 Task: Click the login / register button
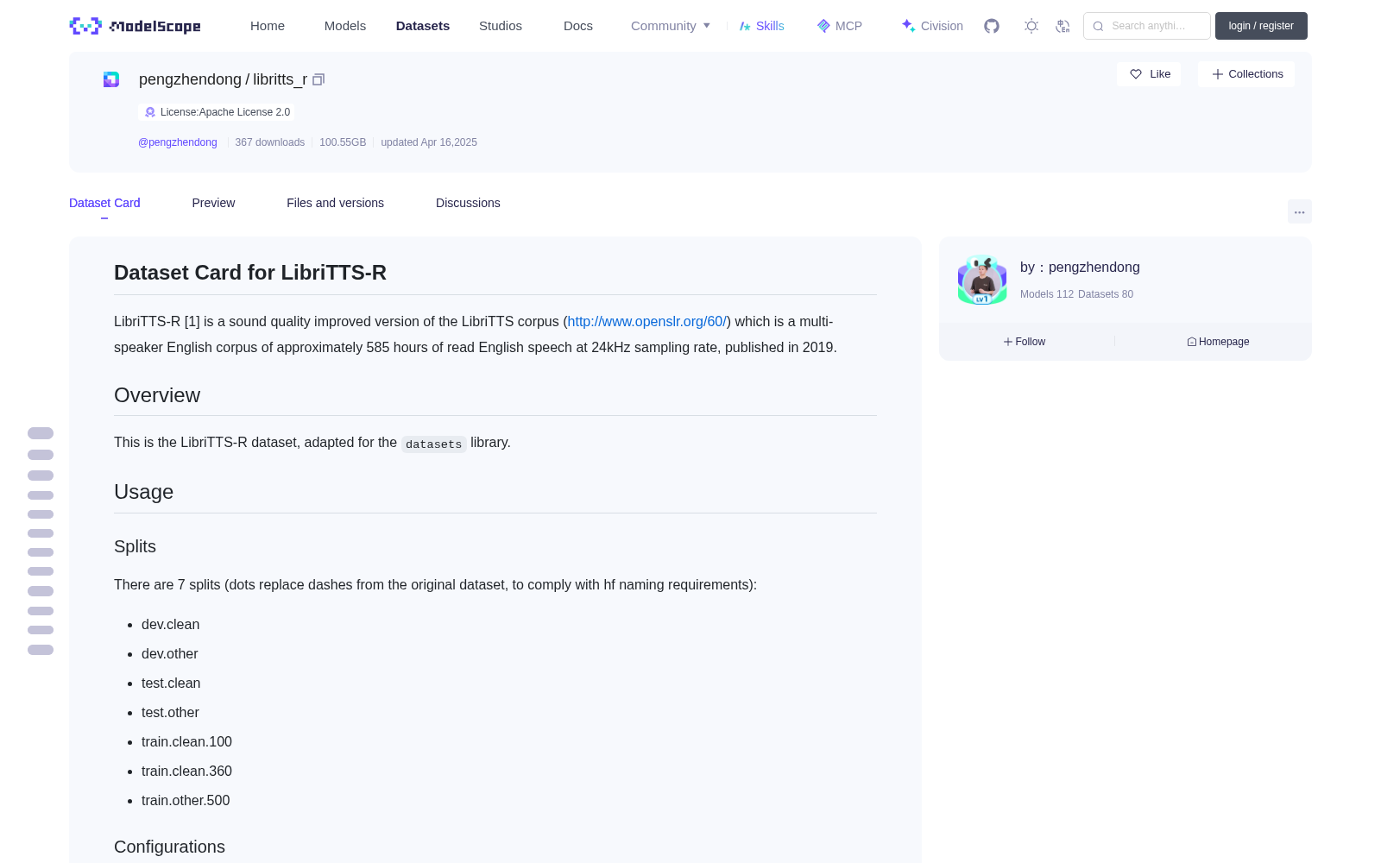tap(1261, 26)
